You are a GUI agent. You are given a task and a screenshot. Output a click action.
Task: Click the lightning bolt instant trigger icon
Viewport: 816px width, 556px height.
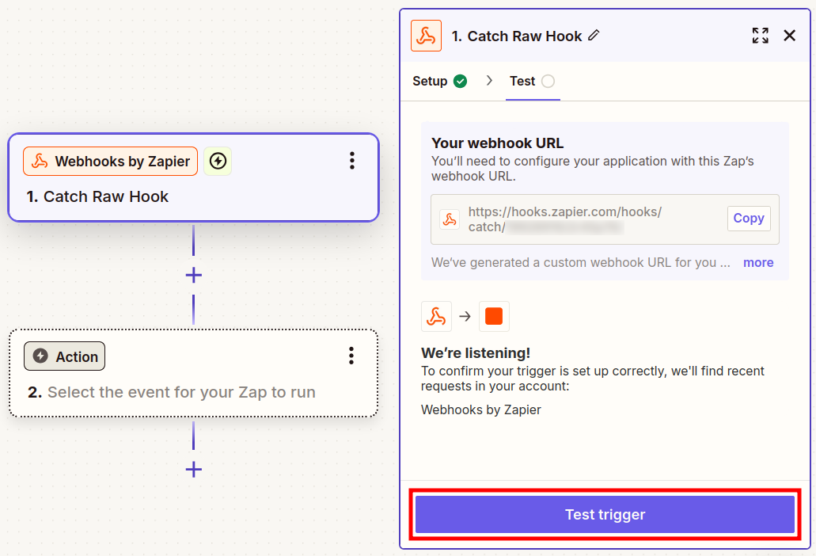[218, 162]
